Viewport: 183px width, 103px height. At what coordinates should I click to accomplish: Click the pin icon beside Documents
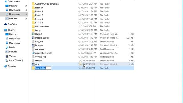click(26, 14)
